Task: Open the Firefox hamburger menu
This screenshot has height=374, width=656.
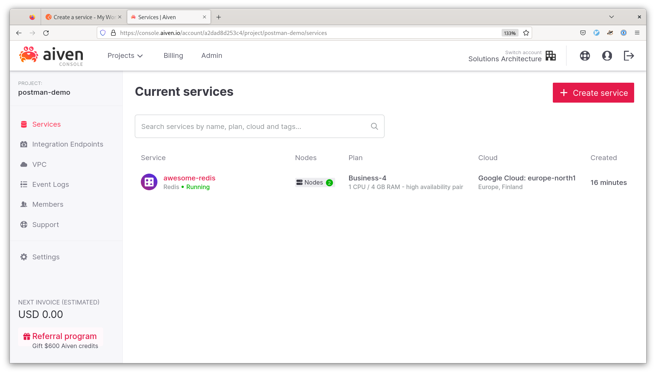Action: [x=637, y=33]
